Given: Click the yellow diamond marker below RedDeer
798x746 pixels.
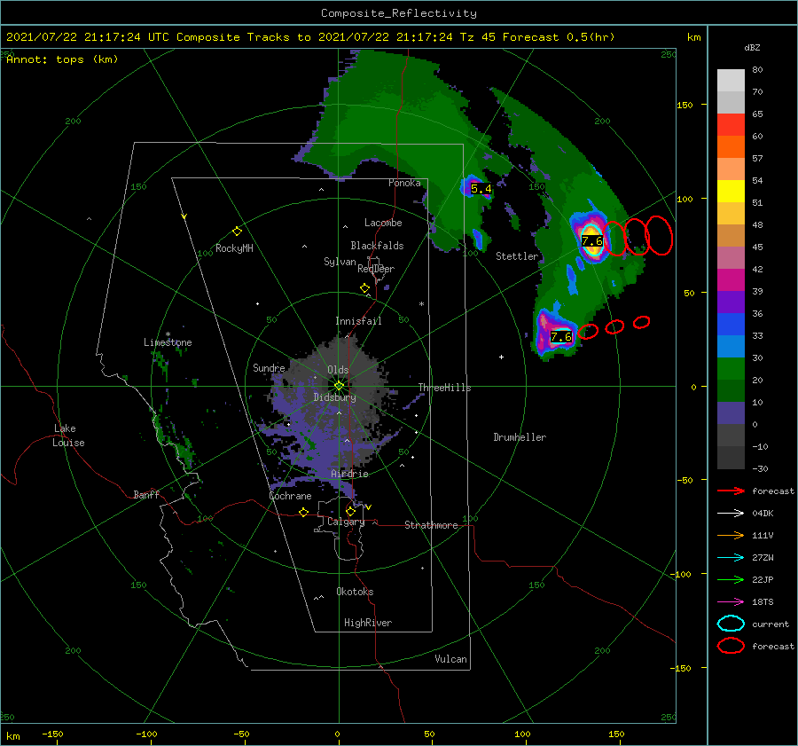Looking at the screenshot, I should pos(364,288).
